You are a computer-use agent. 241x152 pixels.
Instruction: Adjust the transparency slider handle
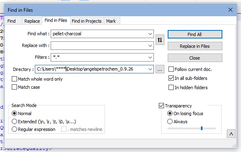[x=202, y=128]
